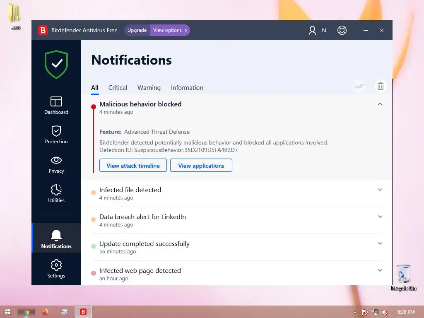The image size is (424, 318).
Task: Open Firefox from the taskbar
Action: pyautogui.click(x=45, y=312)
